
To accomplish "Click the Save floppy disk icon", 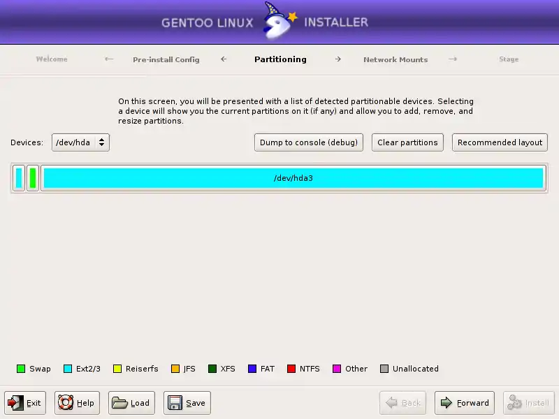I will [x=175, y=403].
